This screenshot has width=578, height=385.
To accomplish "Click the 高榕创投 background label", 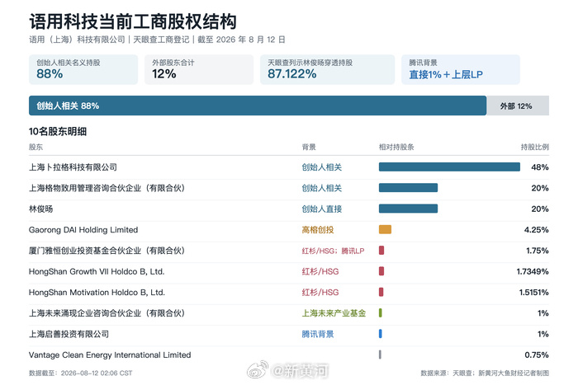I will [318, 230].
